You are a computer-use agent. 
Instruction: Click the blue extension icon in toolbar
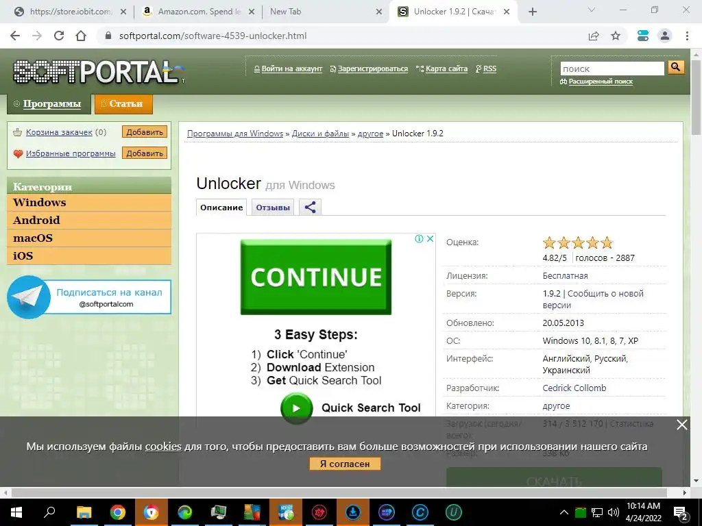tap(643, 36)
